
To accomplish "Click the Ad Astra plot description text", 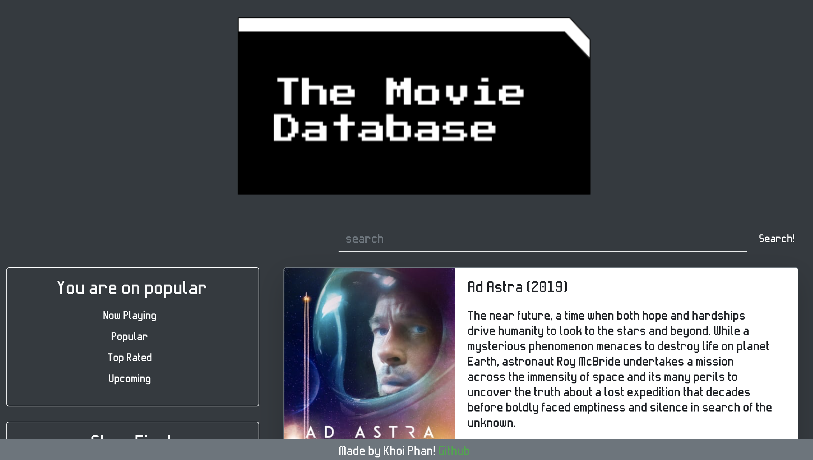I will pos(619,369).
